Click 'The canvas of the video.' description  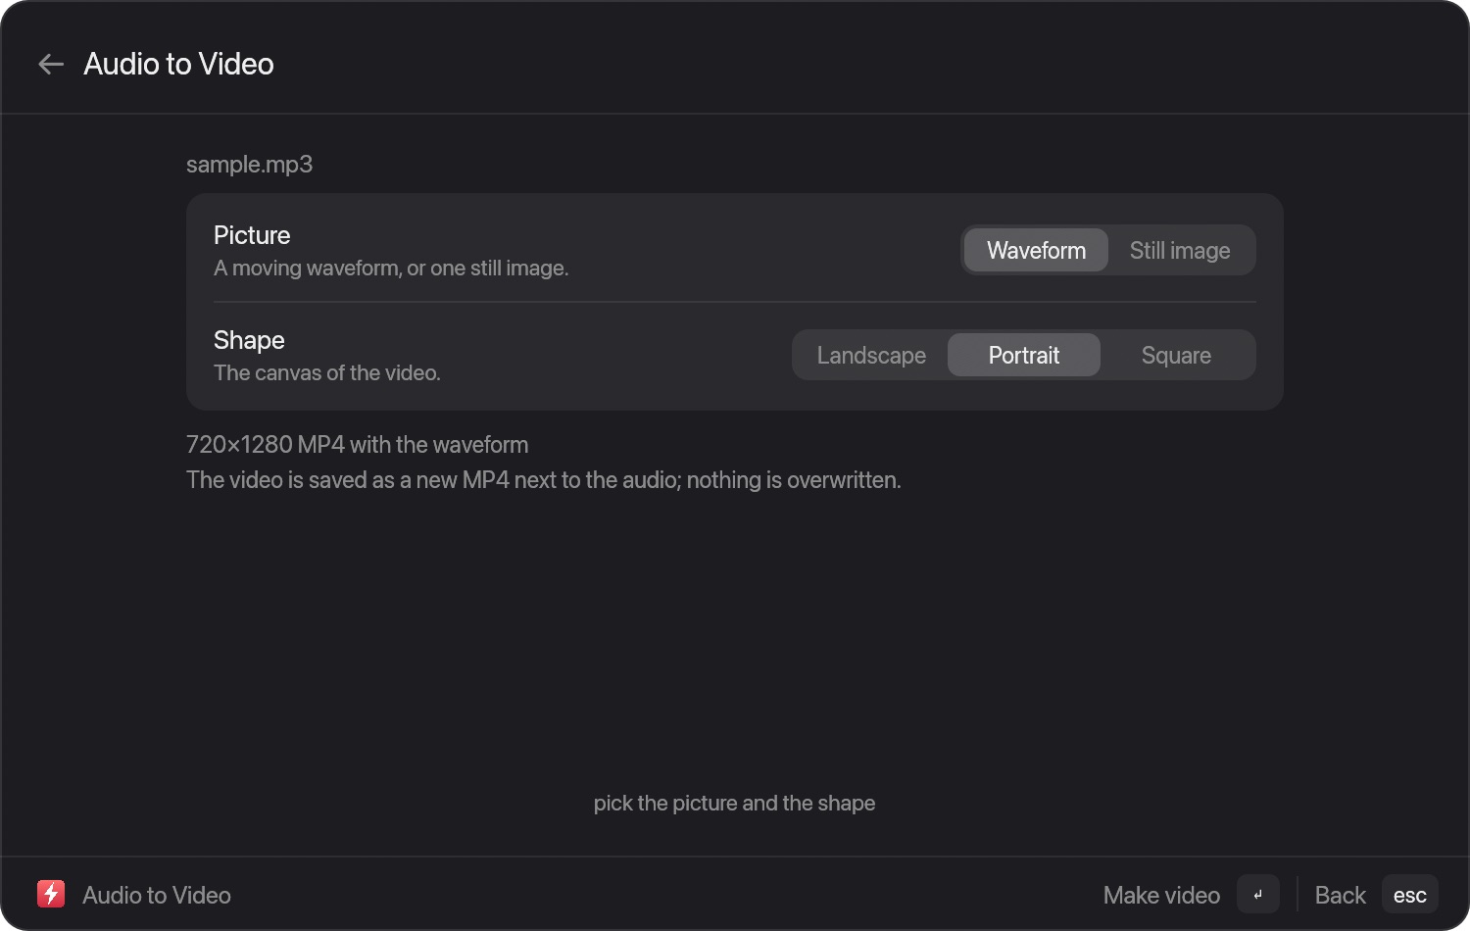point(327,372)
